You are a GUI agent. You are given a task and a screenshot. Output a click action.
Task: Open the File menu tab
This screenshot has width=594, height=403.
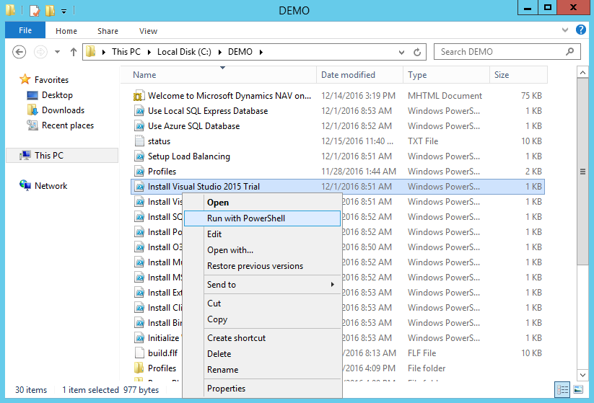(25, 30)
